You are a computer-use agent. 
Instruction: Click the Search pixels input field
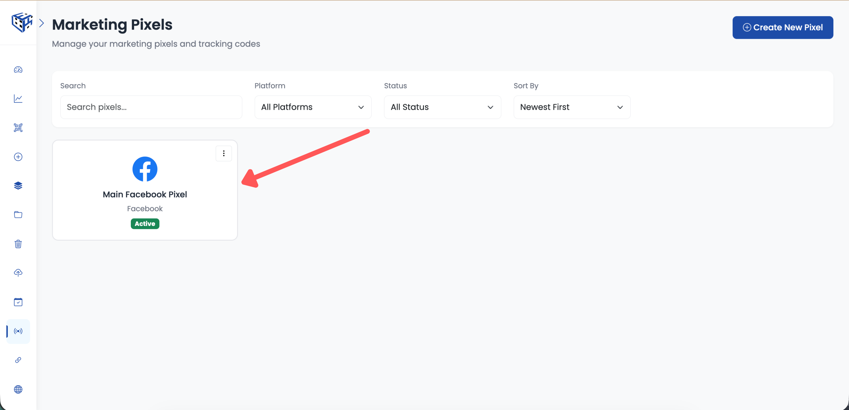(151, 107)
